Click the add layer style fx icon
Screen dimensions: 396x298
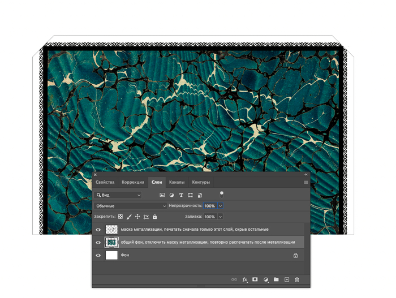coord(245,279)
